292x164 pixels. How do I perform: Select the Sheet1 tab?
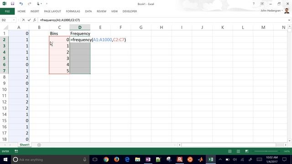click(24, 145)
